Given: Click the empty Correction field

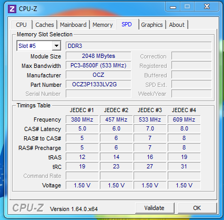Looking at the screenshot, I should click(191, 56).
